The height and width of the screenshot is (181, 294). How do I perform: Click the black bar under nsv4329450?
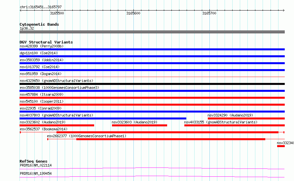(x=152, y=84)
